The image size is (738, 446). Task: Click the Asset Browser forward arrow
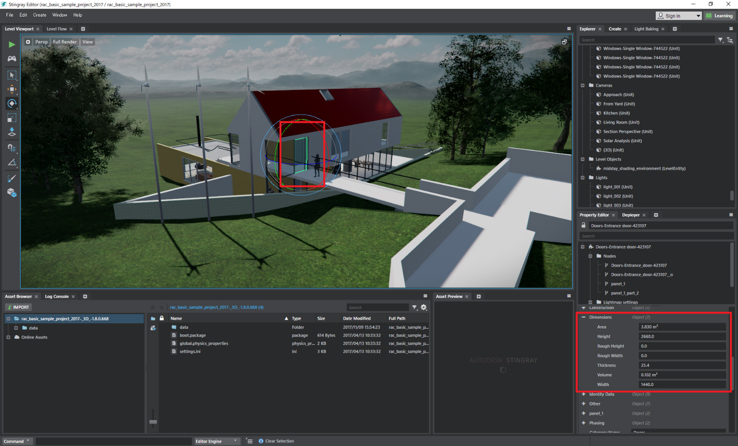[x=161, y=307]
